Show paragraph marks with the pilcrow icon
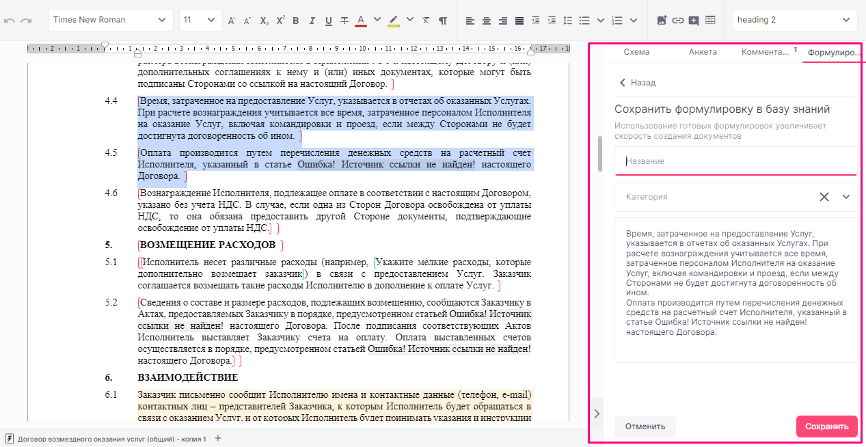Viewport: 866px width, 447px height. [x=443, y=21]
